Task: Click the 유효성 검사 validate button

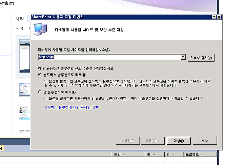Action: 201,58
